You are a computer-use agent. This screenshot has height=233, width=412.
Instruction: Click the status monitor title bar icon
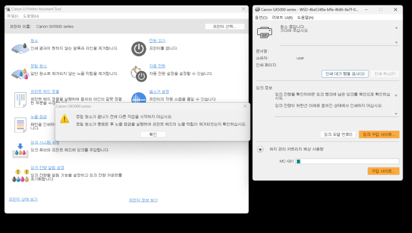pos(257,9)
